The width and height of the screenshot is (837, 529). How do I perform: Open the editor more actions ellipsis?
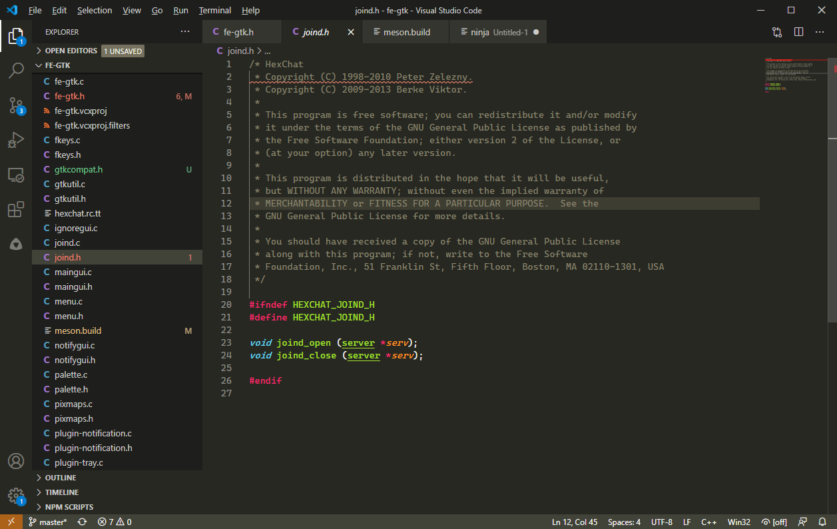coord(821,32)
